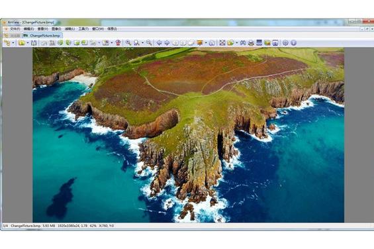
Task: Open the 文件(F) menu
Action: click(15, 29)
